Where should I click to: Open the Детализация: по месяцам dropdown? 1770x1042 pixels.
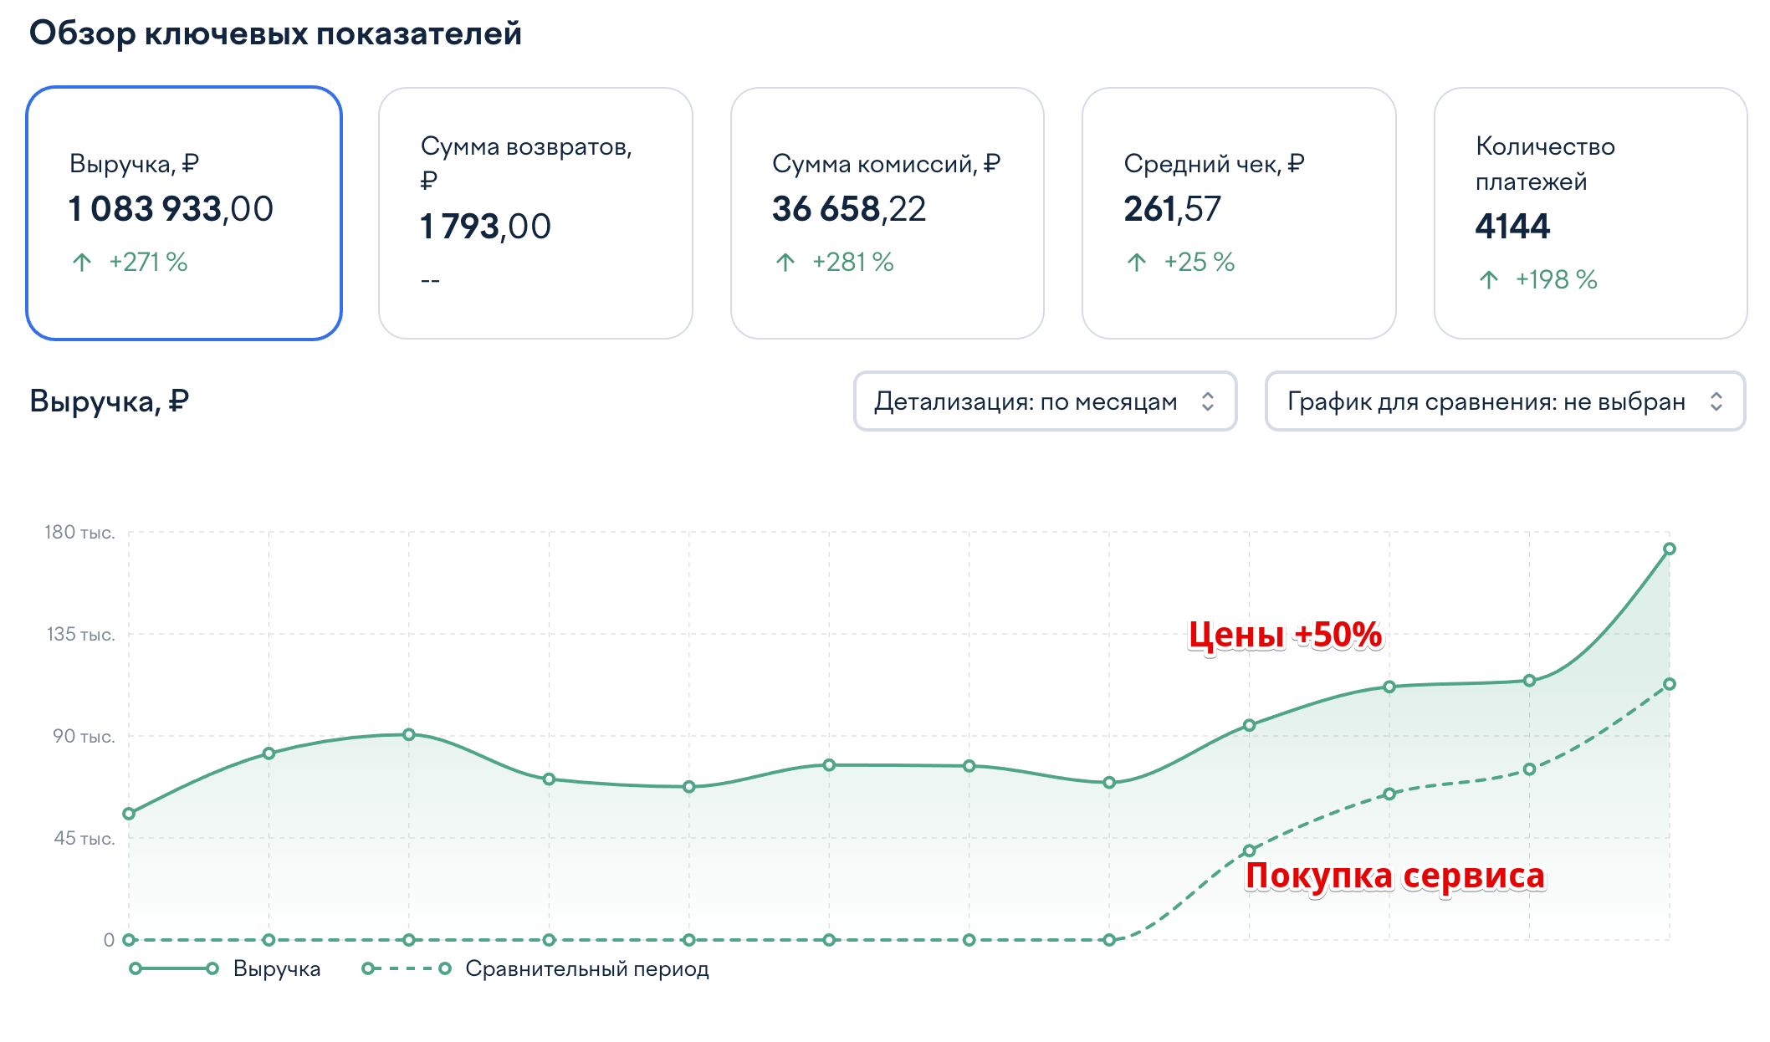click(1026, 401)
